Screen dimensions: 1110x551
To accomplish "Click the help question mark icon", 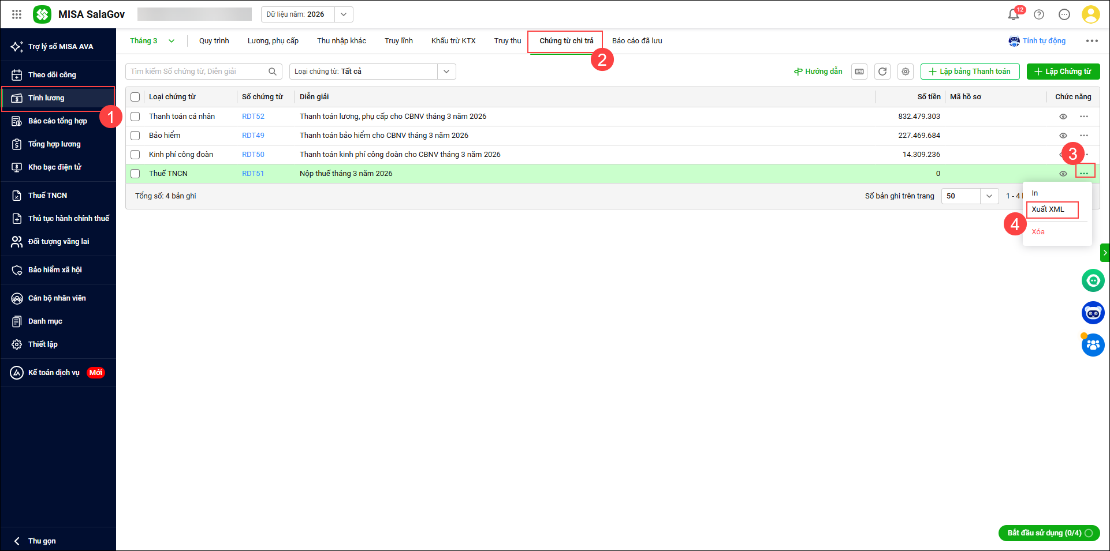I will pyautogui.click(x=1039, y=14).
